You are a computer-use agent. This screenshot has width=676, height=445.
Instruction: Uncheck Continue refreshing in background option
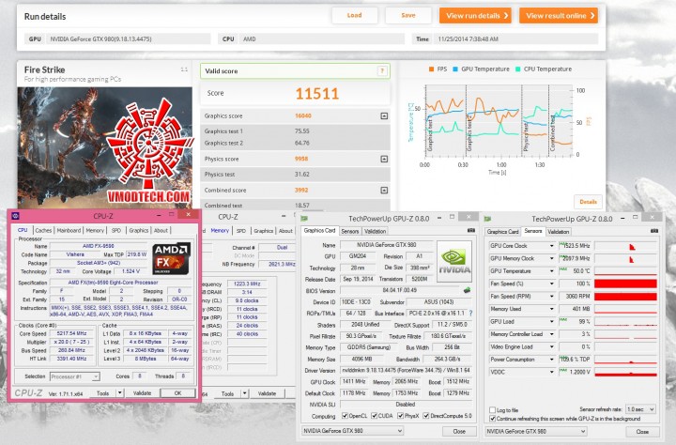pyautogui.click(x=492, y=419)
